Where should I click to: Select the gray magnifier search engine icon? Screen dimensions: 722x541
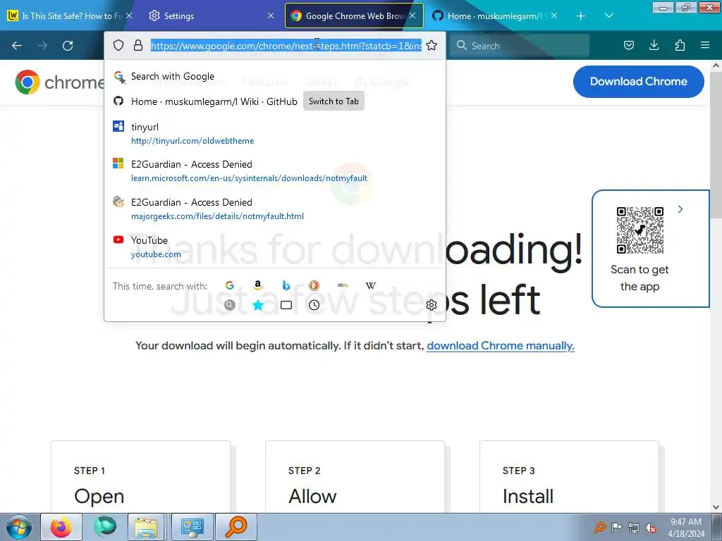pyautogui.click(x=230, y=304)
